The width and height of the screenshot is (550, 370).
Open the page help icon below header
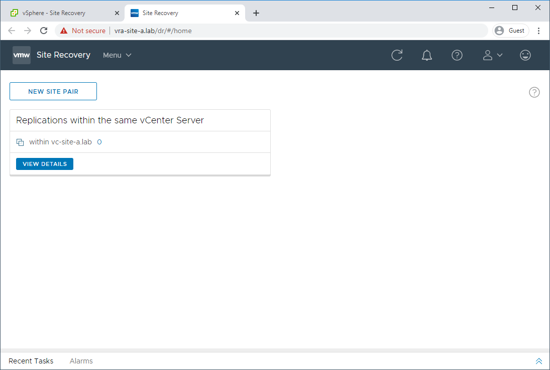pos(534,92)
